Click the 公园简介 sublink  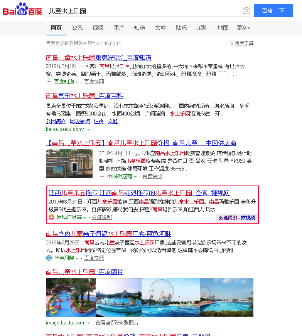(56, 121)
